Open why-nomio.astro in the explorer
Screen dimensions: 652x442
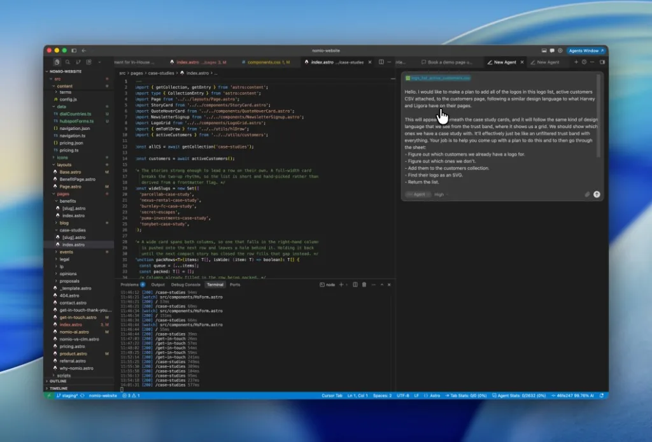76,368
